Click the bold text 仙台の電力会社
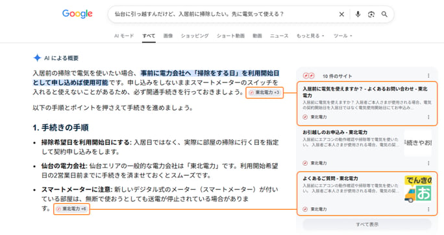This screenshot has width=444, height=235. coord(64,166)
